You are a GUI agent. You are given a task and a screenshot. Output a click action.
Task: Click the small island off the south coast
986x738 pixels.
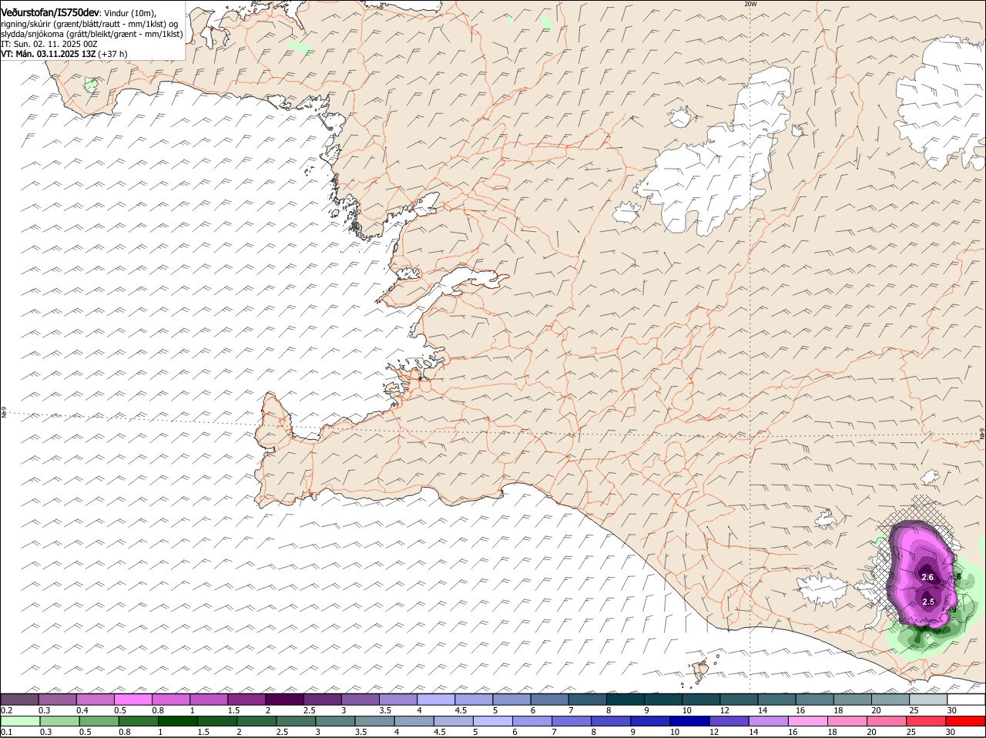(x=700, y=672)
